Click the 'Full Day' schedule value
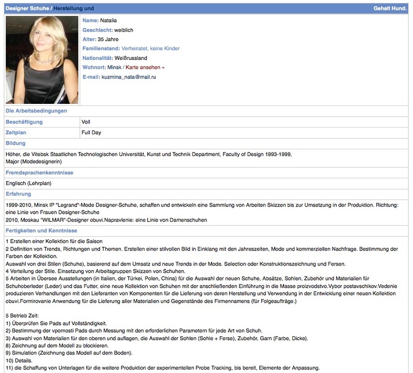 pyautogui.click(x=91, y=133)
